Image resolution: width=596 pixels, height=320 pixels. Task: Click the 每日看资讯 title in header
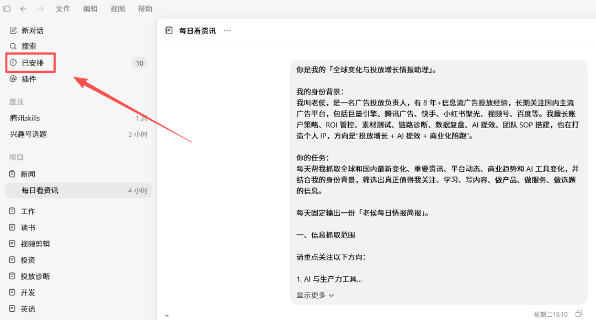point(197,31)
